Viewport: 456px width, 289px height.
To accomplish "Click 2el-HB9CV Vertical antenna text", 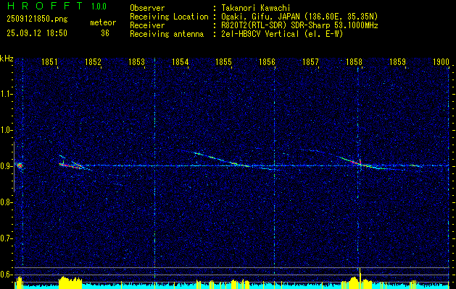I will point(282,34).
